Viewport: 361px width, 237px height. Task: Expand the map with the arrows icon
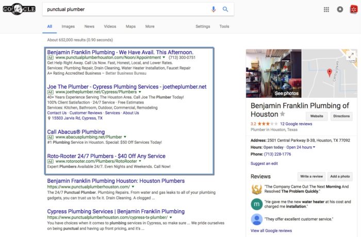[351, 56]
